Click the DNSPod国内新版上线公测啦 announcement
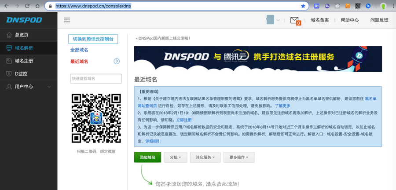This screenshot has height=190, width=396. (163, 38)
